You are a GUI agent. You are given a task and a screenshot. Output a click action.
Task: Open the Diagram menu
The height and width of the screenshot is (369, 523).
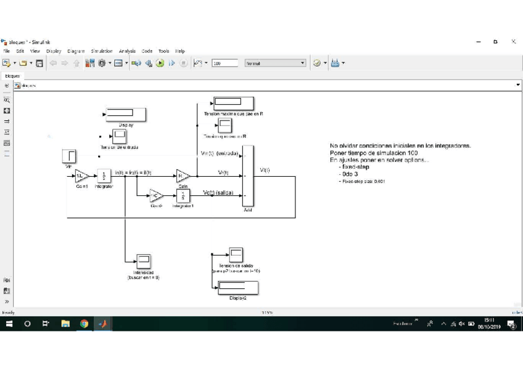click(x=76, y=51)
